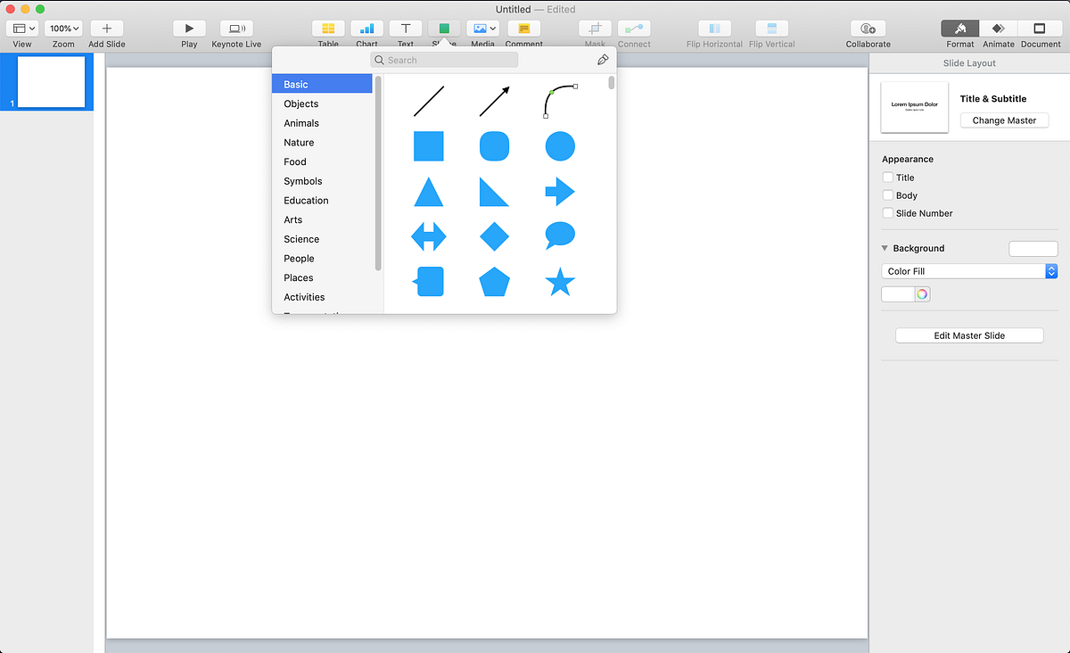Click the Add Slide button
The height and width of the screenshot is (653, 1070).
[x=107, y=29]
